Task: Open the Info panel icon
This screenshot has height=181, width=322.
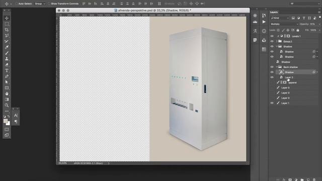Action: [264, 31]
